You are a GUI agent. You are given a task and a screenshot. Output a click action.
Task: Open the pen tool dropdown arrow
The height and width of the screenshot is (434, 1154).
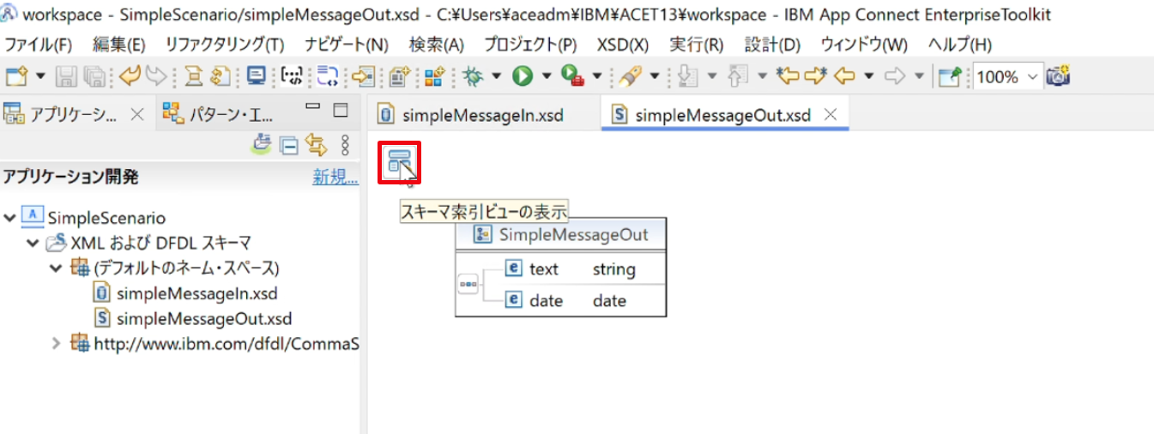[655, 76]
